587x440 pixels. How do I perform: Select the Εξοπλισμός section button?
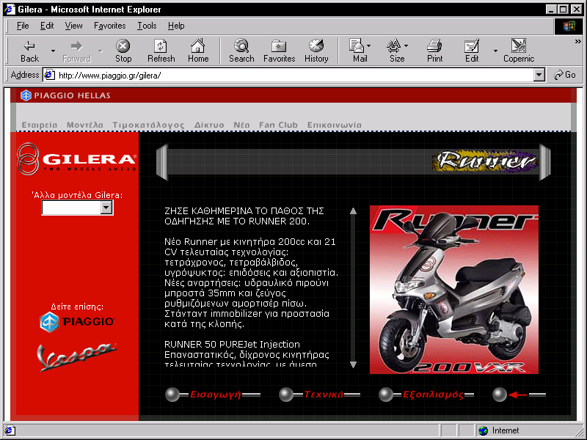coord(426,395)
